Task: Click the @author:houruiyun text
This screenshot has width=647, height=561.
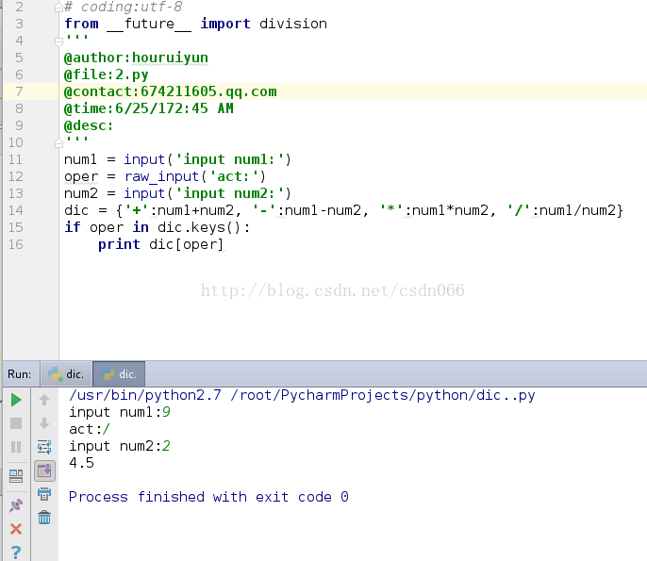Action: 136,58
